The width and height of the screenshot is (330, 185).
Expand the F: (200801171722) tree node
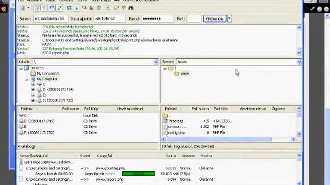33,101
